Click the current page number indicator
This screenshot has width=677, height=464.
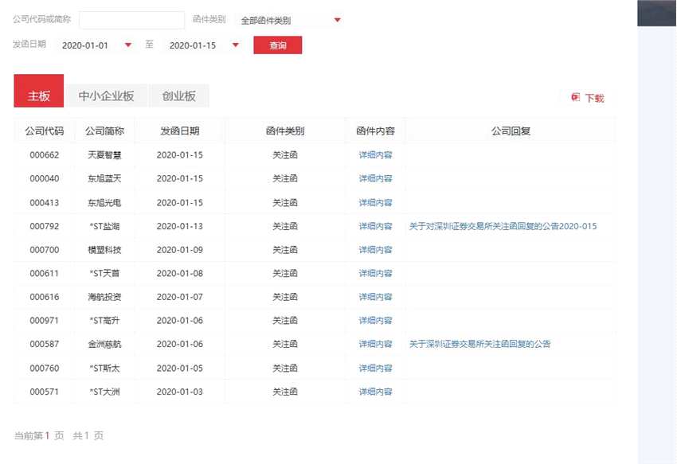point(47,435)
